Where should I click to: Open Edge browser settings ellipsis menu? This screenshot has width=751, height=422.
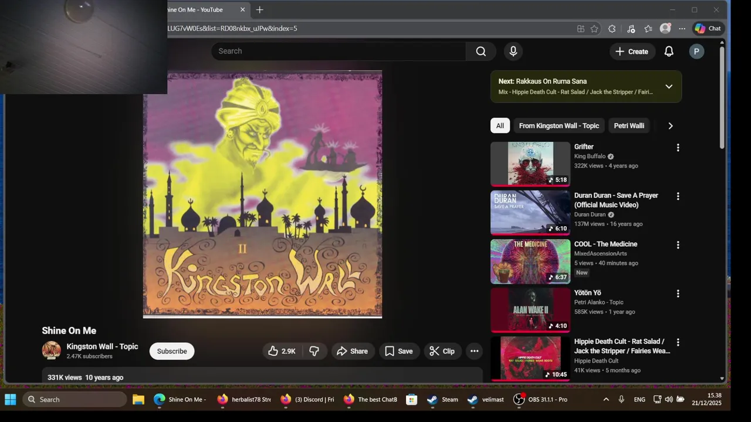pyautogui.click(x=682, y=28)
